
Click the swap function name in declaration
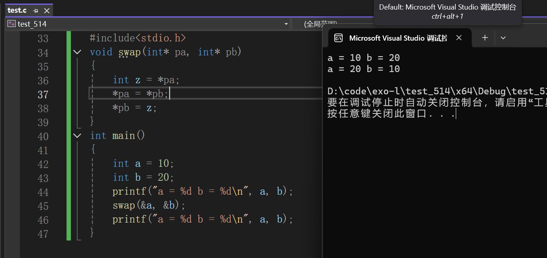pos(129,52)
